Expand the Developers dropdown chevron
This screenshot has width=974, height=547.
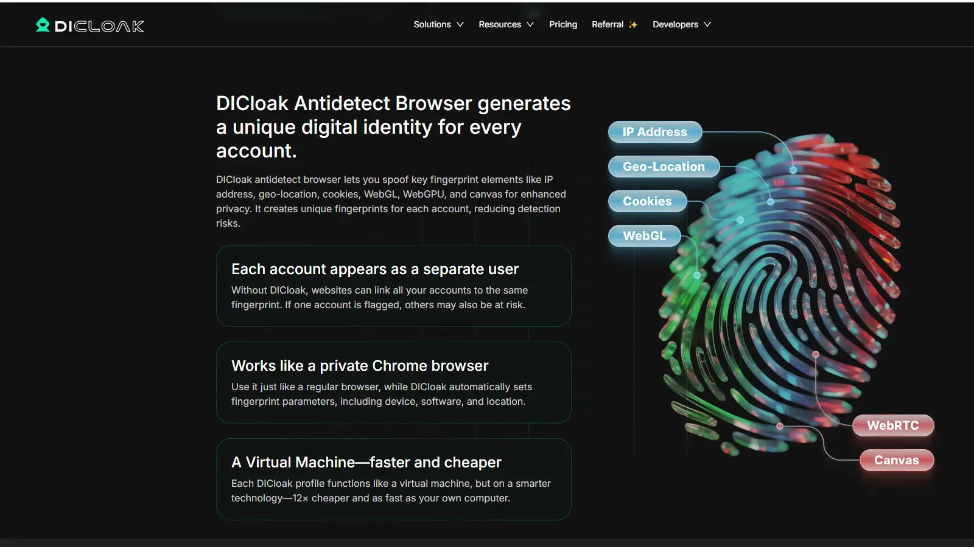[707, 25]
